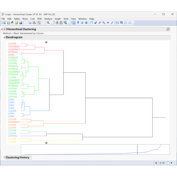Select the polygon shape tool
Screen dimensions: 177x177
[125, 23]
